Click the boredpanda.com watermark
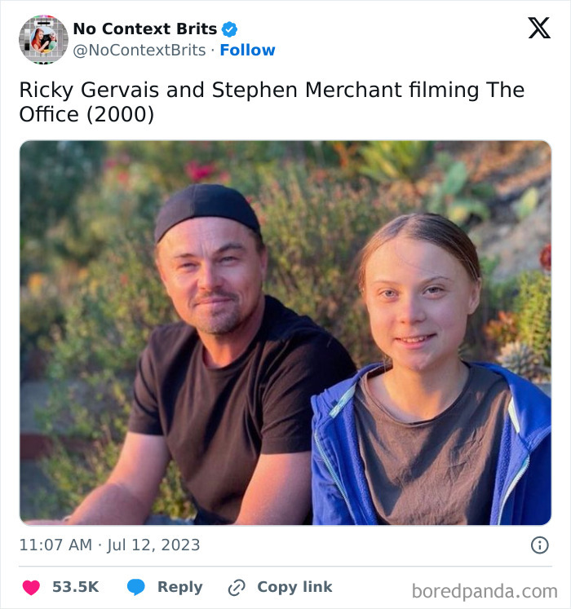 (485, 590)
